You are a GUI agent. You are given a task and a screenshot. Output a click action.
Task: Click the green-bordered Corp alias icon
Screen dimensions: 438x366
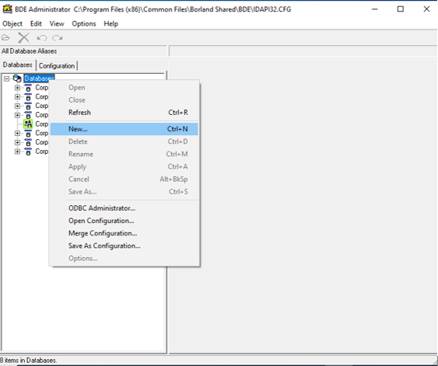[x=28, y=124]
